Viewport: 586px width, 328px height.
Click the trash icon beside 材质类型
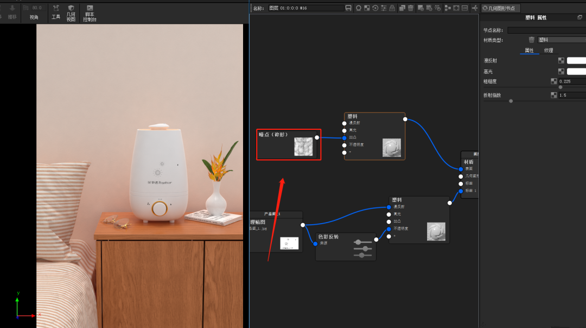[x=532, y=40]
